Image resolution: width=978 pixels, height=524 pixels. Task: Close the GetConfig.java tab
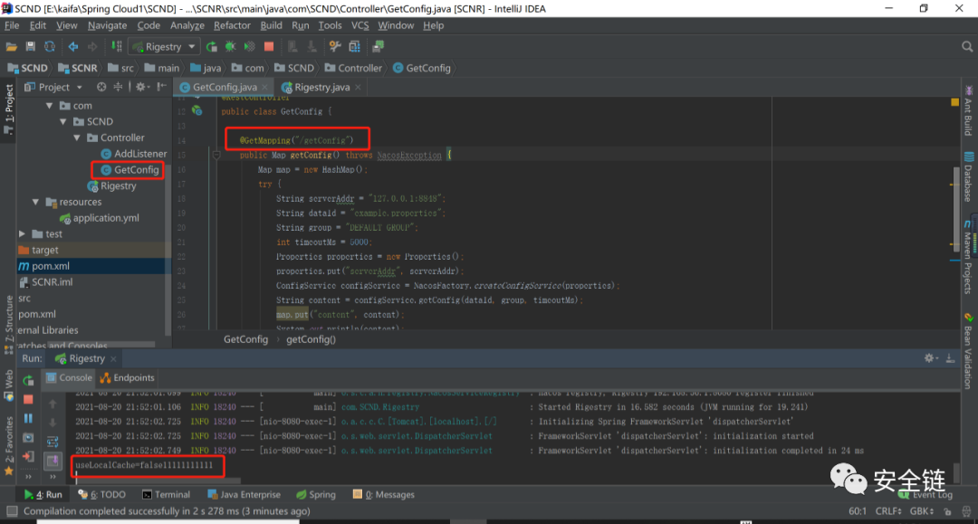(x=265, y=87)
